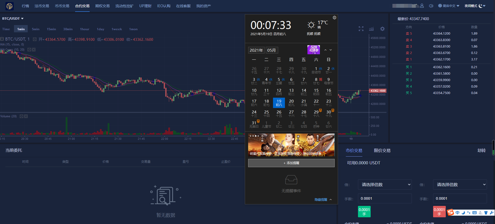Image resolution: width=495 pixels, height=224 pixels.
Task: Open chart settings gear icon
Action: 382,29
